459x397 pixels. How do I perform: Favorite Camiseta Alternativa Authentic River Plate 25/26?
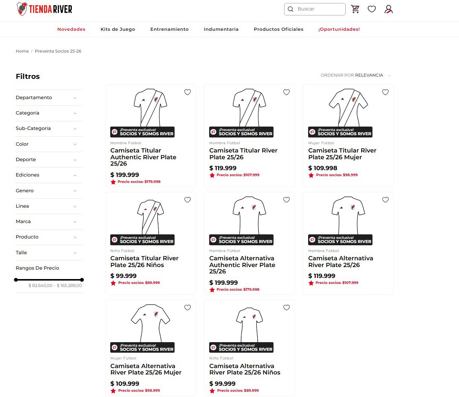tap(286, 200)
